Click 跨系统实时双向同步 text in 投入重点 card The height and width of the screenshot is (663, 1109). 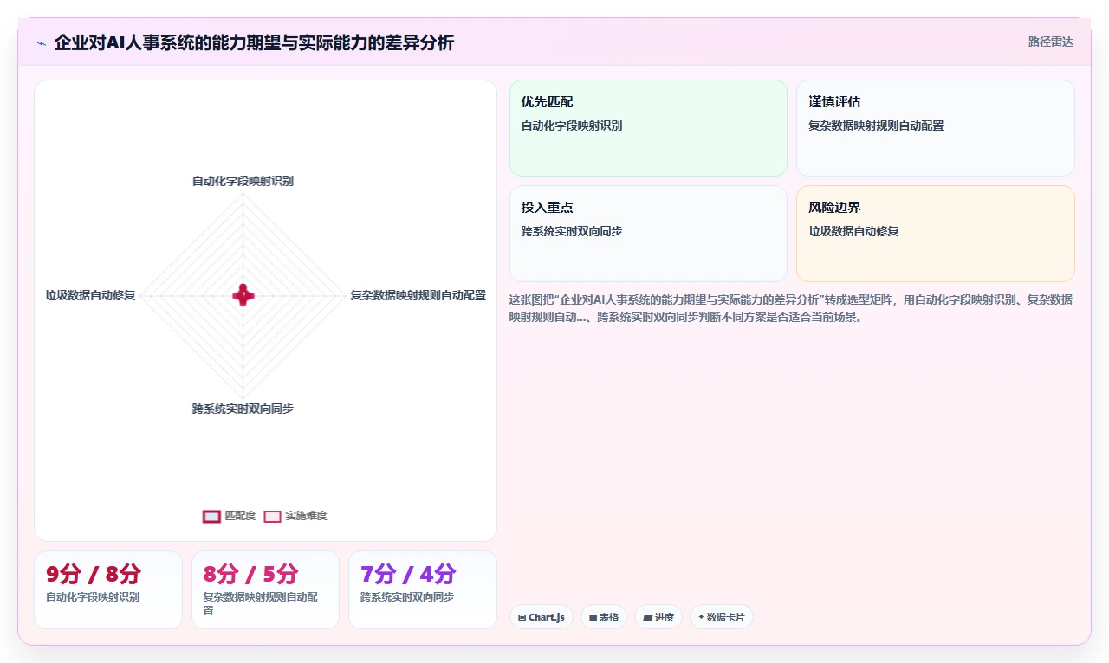(x=572, y=231)
